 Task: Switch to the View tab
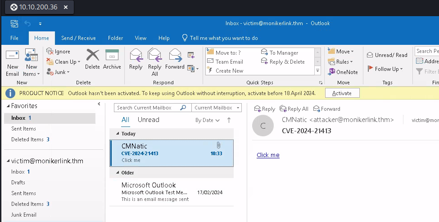pyautogui.click(x=140, y=38)
